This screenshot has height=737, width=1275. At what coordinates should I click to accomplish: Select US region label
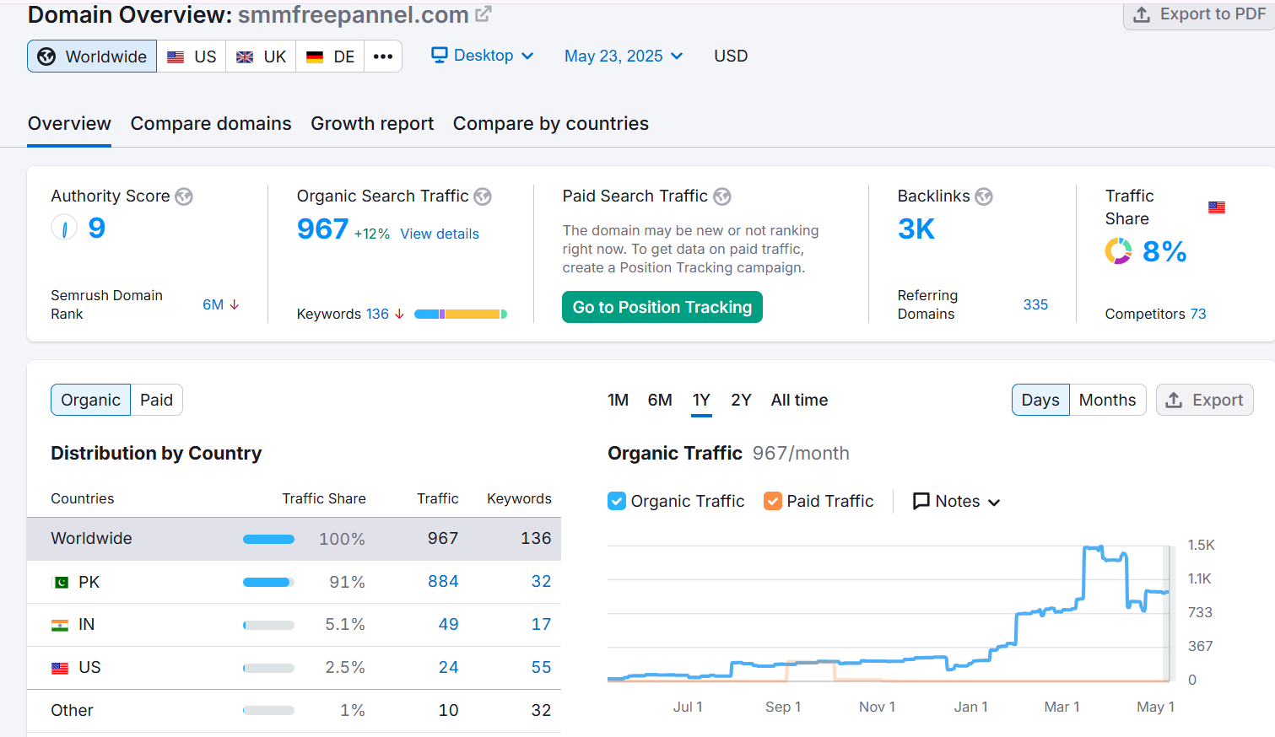pyautogui.click(x=205, y=56)
